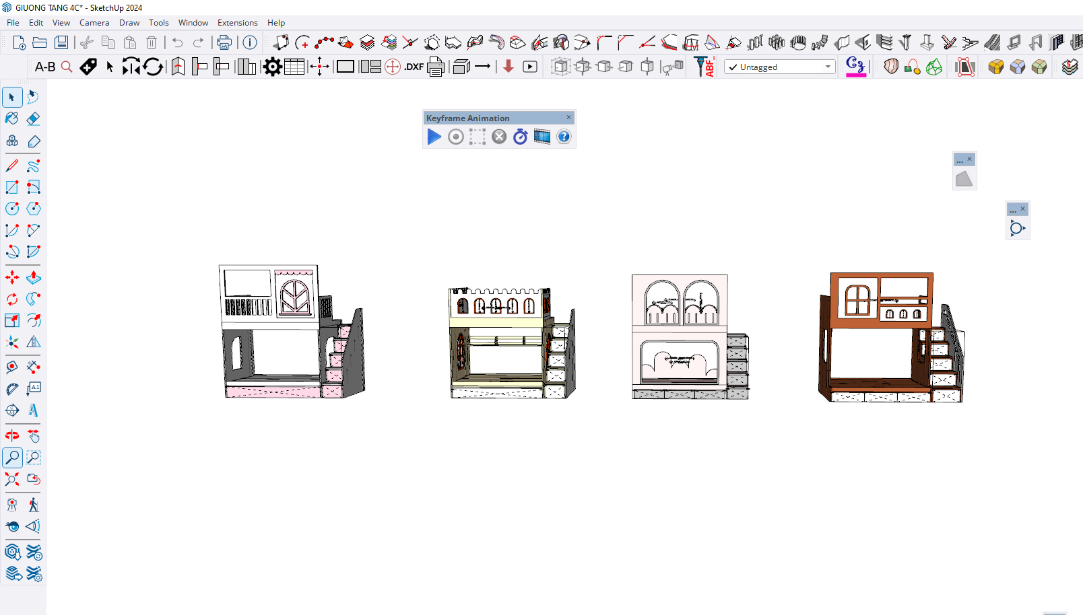Activate the Push/Pull tool
Image resolution: width=1083 pixels, height=615 pixels.
(x=33, y=277)
